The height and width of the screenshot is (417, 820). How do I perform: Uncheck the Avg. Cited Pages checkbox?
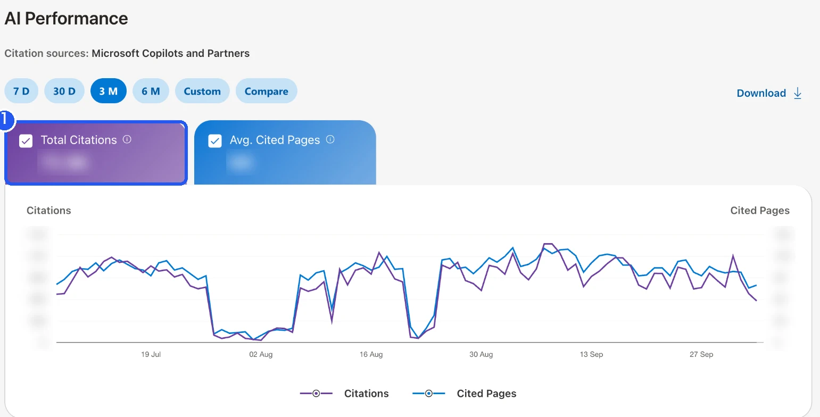(215, 140)
